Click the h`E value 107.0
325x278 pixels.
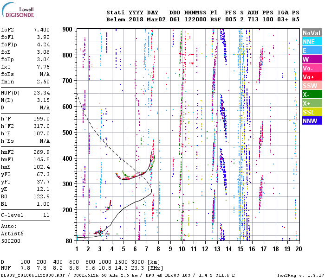(41, 133)
